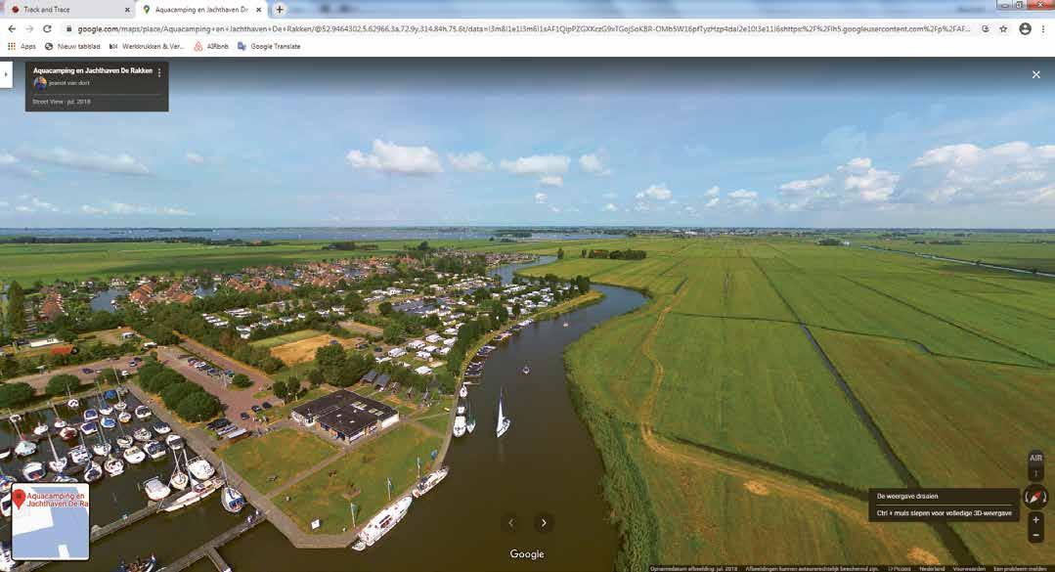The height and width of the screenshot is (572, 1055).
Task: Open a new tab with plus button
Action: pyautogui.click(x=280, y=10)
